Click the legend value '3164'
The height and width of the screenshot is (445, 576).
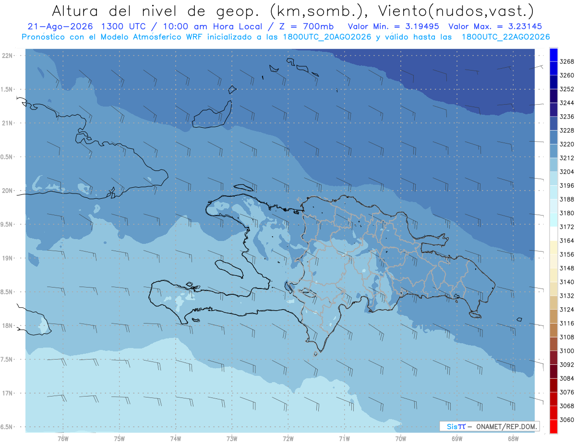coord(567,241)
